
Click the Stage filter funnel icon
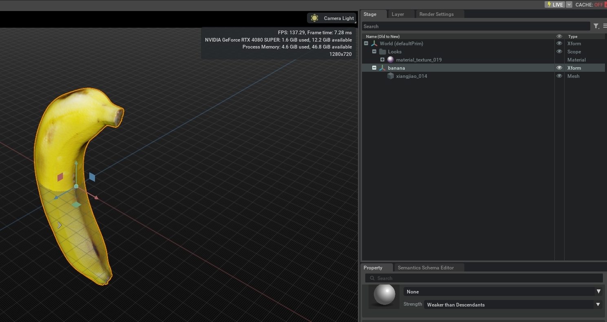click(x=596, y=26)
